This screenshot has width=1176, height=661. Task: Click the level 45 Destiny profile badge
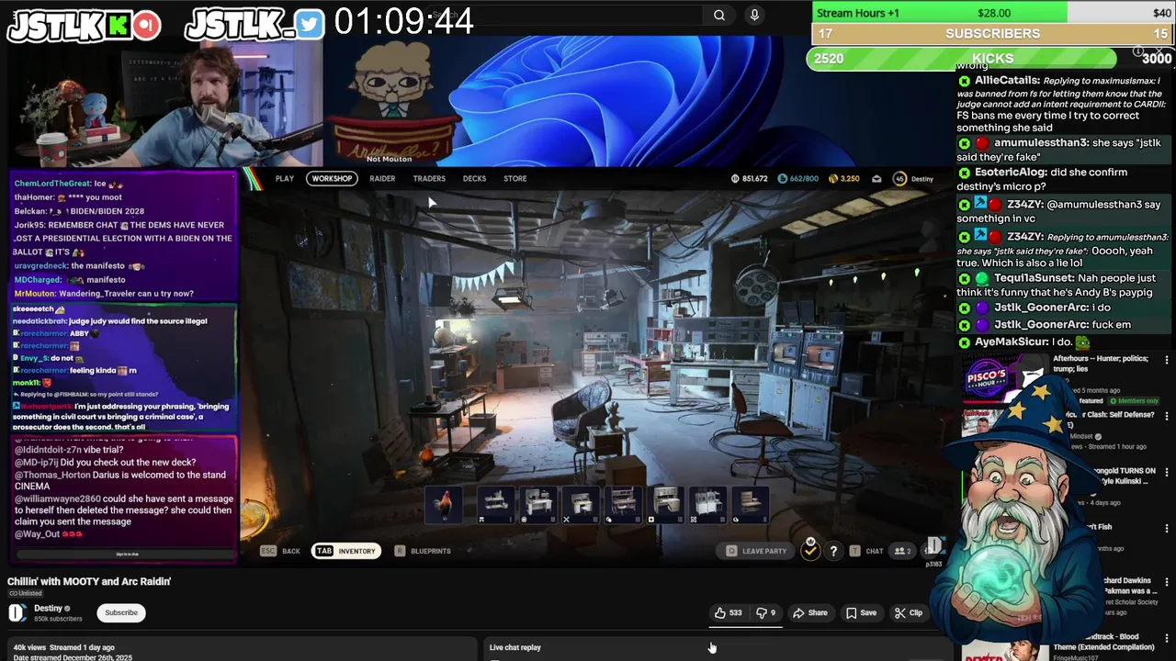tap(913, 178)
